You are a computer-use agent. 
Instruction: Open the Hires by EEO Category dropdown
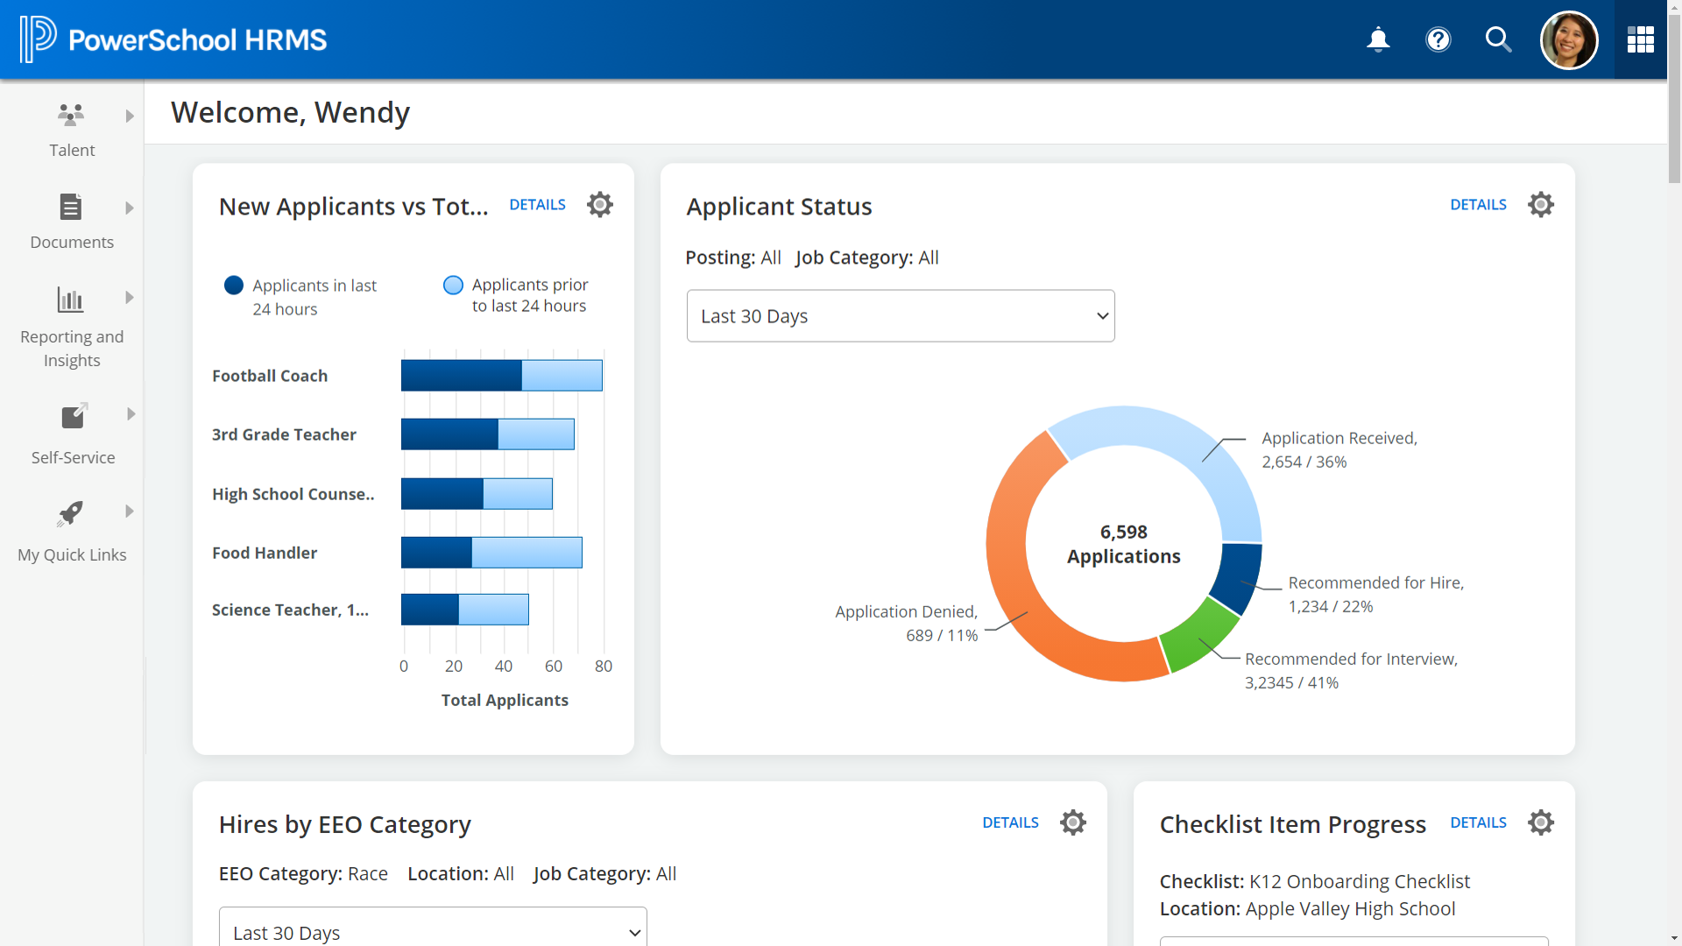[x=434, y=931]
